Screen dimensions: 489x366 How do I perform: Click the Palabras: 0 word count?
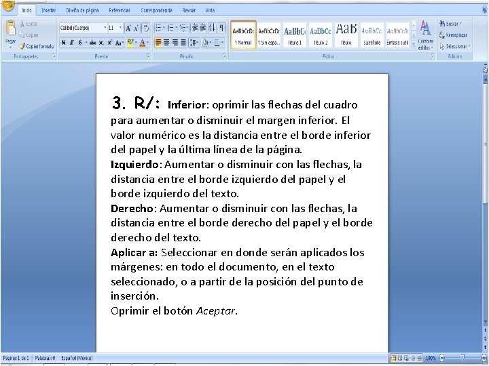(45, 358)
